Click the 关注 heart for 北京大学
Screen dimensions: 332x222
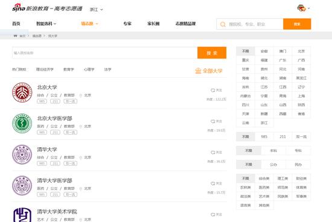click(x=213, y=90)
